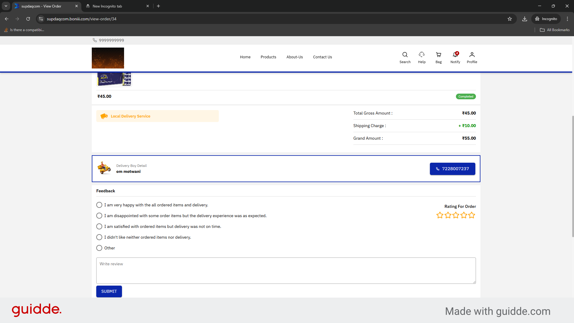The image size is (574, 323).
Task: Call delivery boy at 7228007237
Action: pos(452,169)
